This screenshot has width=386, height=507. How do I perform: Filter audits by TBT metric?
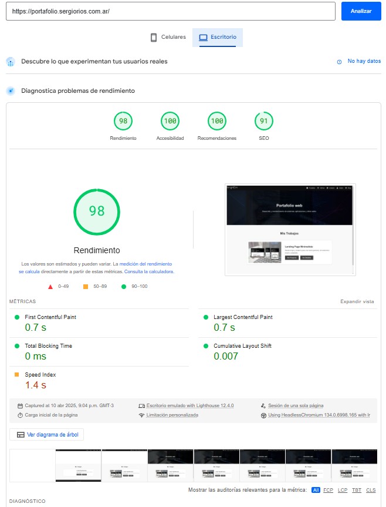(357, 490)
